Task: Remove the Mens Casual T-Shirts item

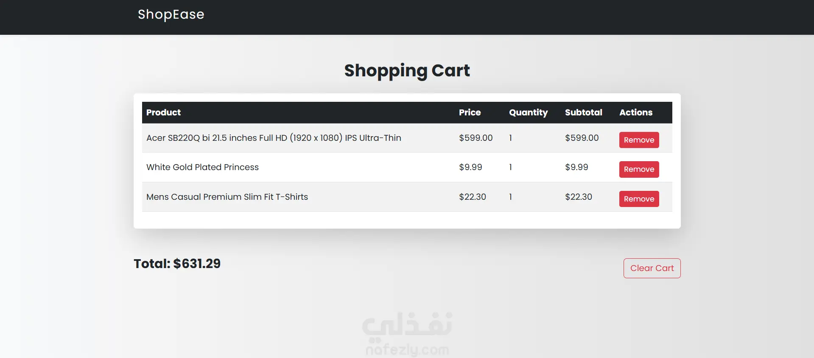Action: [x=639, y=199]
